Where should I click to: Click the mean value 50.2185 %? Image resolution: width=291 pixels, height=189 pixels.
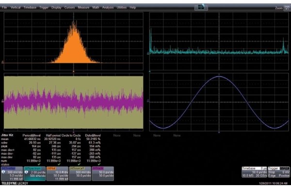point(93,139)
